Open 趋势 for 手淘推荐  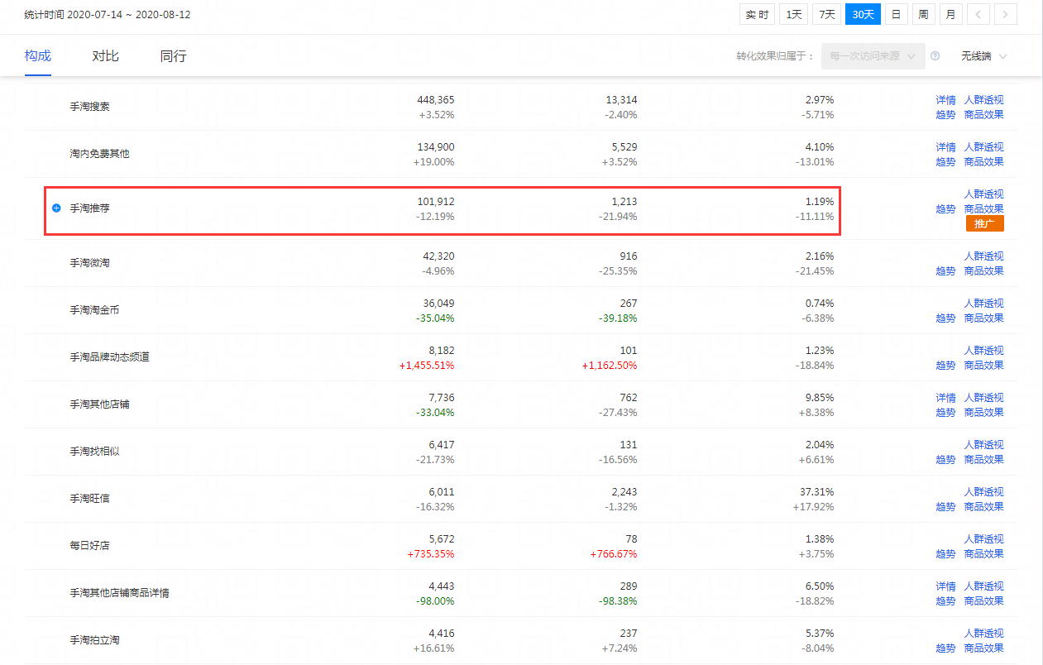pyautogui.click(x=945, y=209)
